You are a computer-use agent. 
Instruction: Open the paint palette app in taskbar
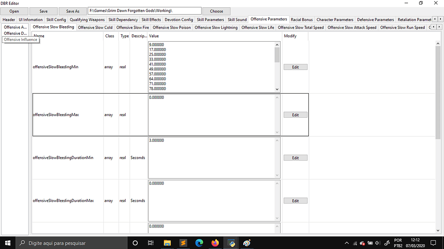[x=247, y=243]
